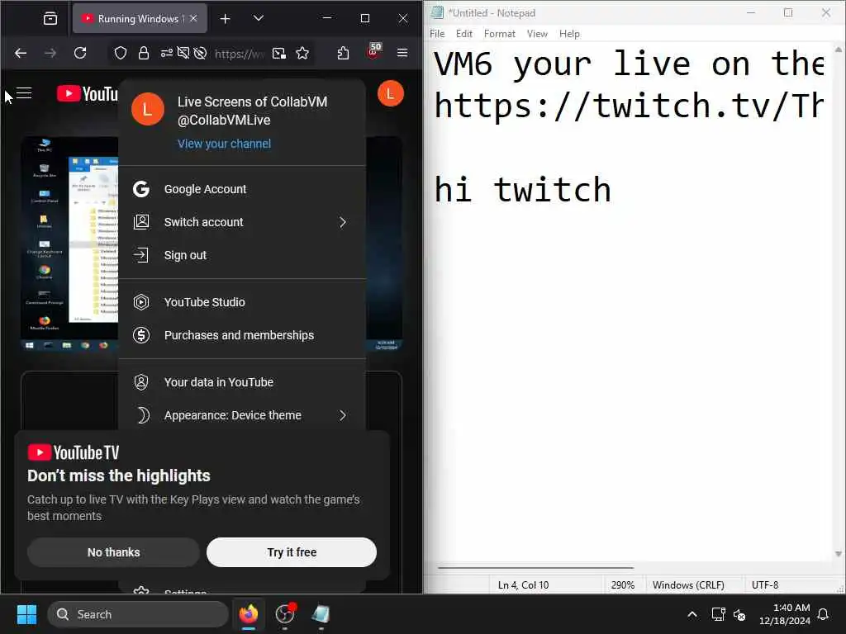
Task: Select Sign out
Action: pyautogui.click(x=242, y=255)
